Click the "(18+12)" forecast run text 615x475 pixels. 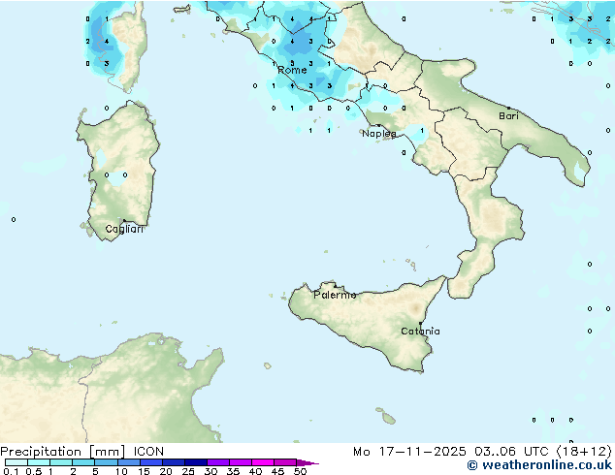pos(584,452)
